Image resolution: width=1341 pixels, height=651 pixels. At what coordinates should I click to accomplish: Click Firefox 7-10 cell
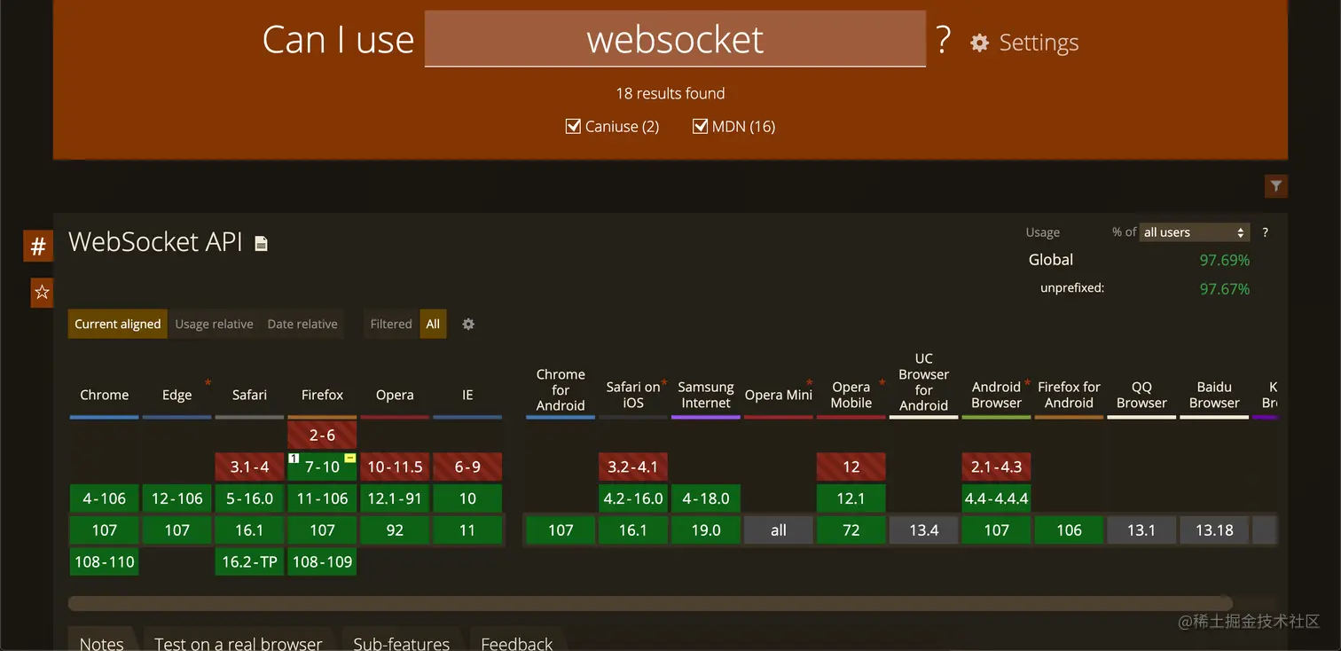click(322, 467)
